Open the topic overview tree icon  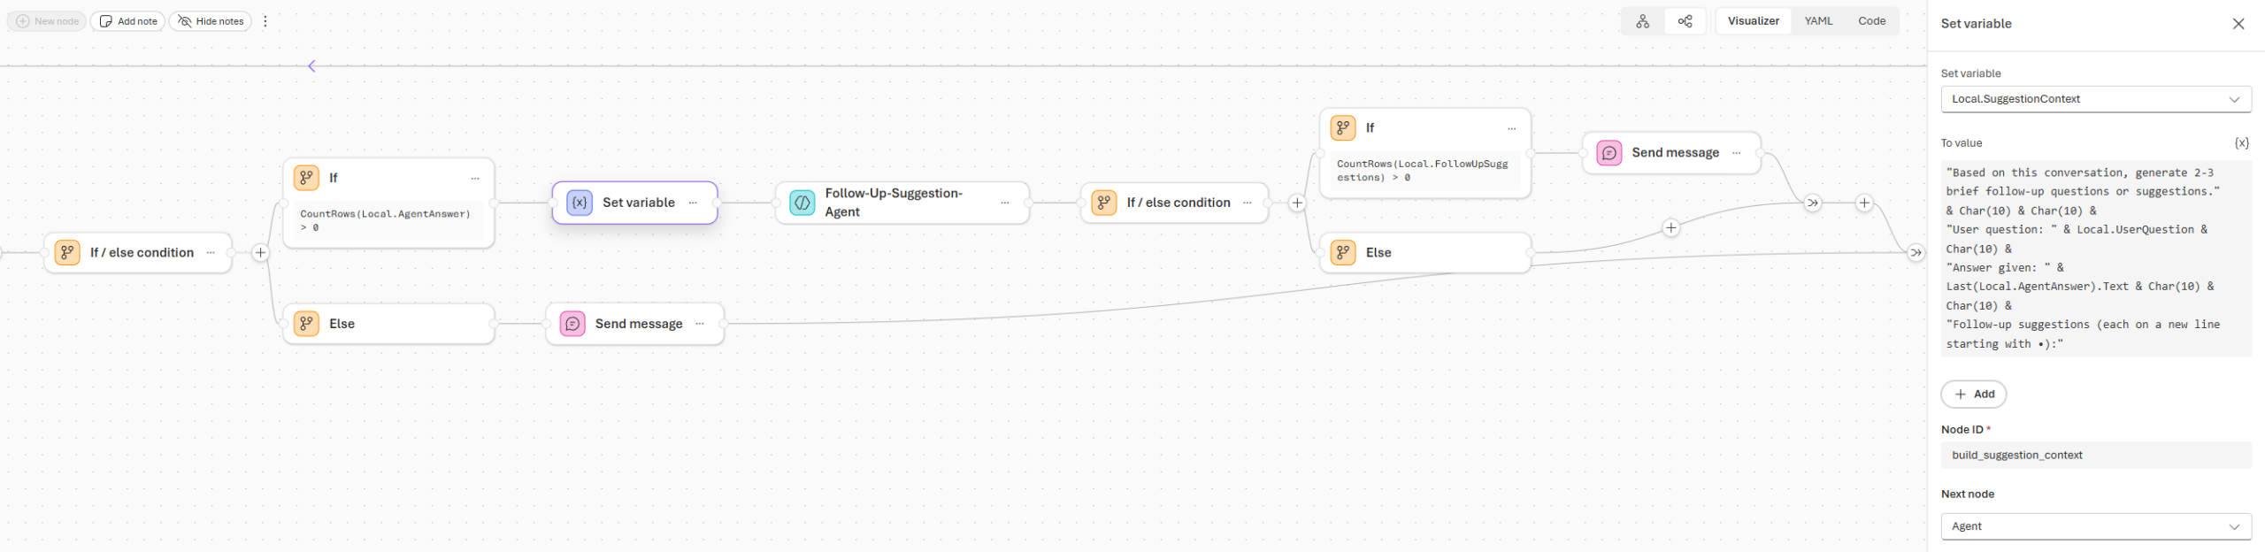pyautogui.click(x=1642, y=21)
